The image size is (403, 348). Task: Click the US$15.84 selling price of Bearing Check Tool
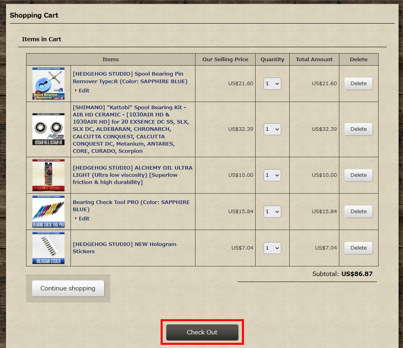pyautogui.click(x=241, y=212)
